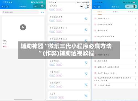The width and height of the screenshot is (138, 101).
Task: Expand the 自动化-理工类 row chevron
Action: point(136,18)
